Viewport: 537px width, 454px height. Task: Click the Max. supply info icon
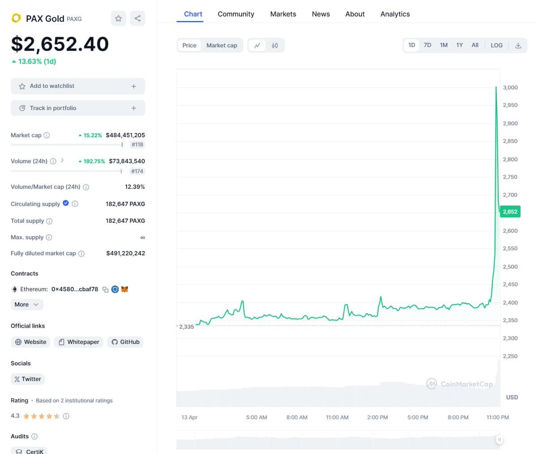[49, 237]
